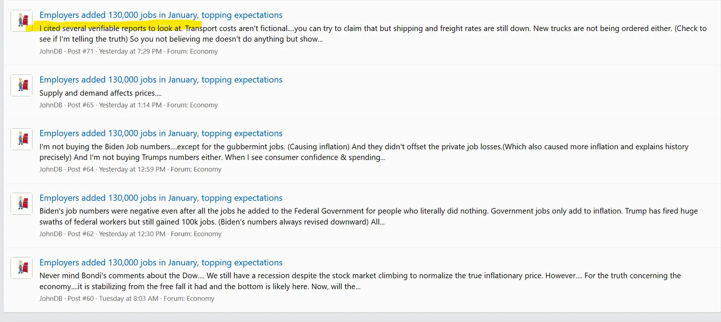Screen dimensions: 721x322
Task: Click JohnDB's avatar beside post #60
Action: pyautogui.click(x=22, y=268)
